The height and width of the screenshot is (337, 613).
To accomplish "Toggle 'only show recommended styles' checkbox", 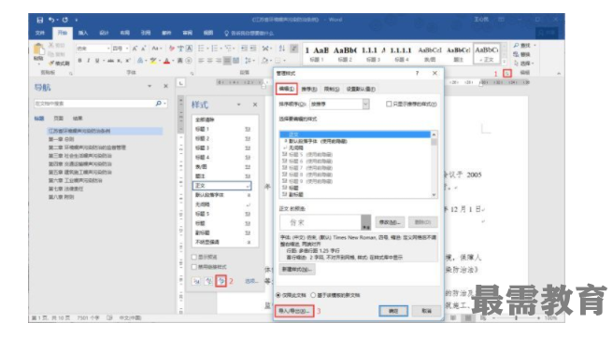I will click(x=389, y=104).
